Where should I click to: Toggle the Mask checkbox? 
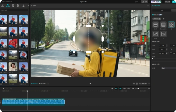[153, 15]
